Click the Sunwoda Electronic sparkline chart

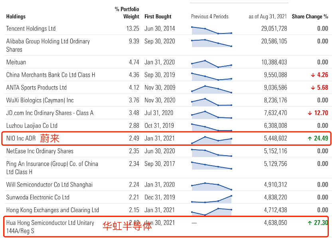pos(211,199)
